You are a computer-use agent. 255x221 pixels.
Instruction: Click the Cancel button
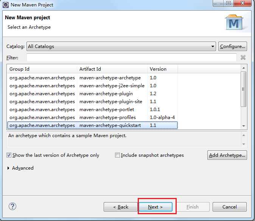click(x=230, y=207)
